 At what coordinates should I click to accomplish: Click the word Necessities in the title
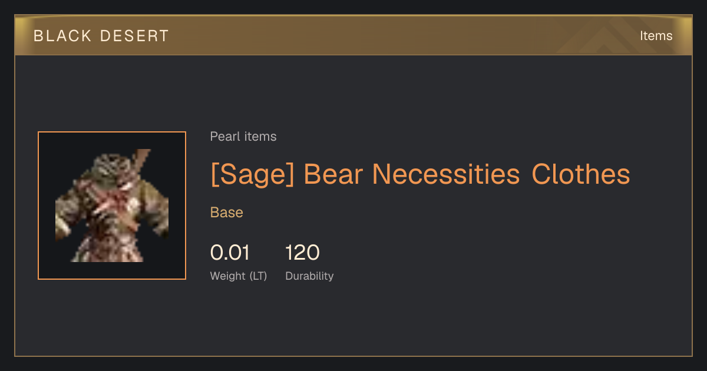447,174
